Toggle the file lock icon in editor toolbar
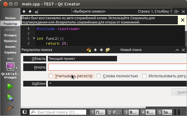187x116 pixels. coord(36,11)
